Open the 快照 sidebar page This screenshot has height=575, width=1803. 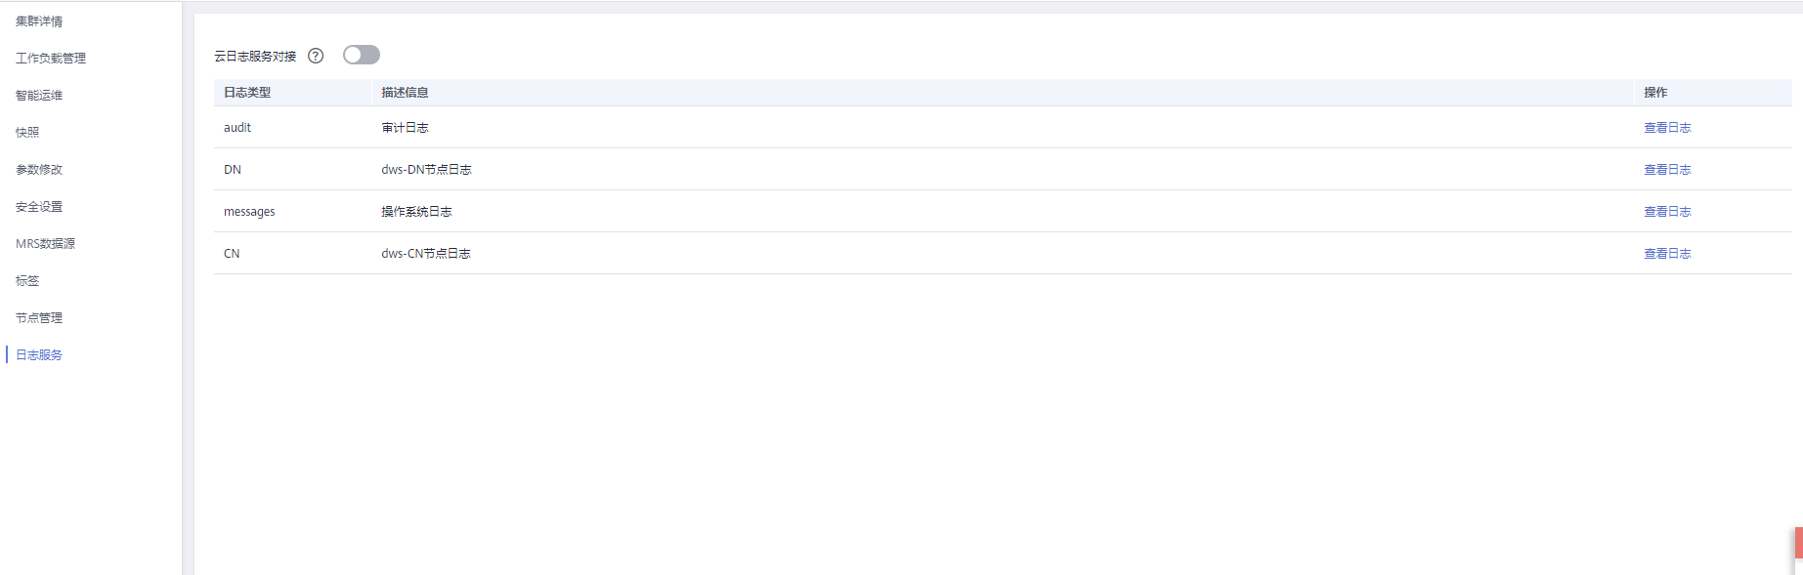(x=27, y=133)
